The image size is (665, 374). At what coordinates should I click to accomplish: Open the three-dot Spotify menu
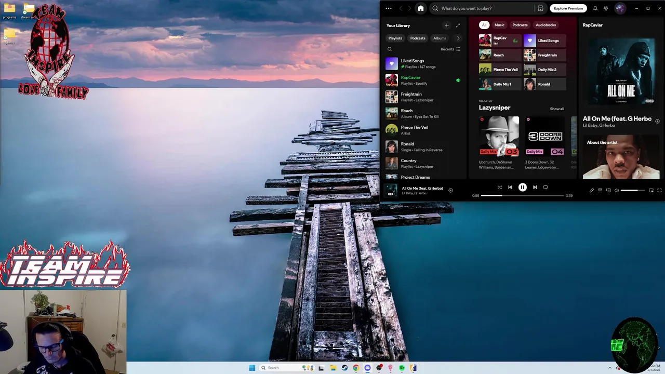tap(389, 8)
